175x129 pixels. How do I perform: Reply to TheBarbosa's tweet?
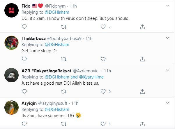pyautogui.click(x=24, y=59)
